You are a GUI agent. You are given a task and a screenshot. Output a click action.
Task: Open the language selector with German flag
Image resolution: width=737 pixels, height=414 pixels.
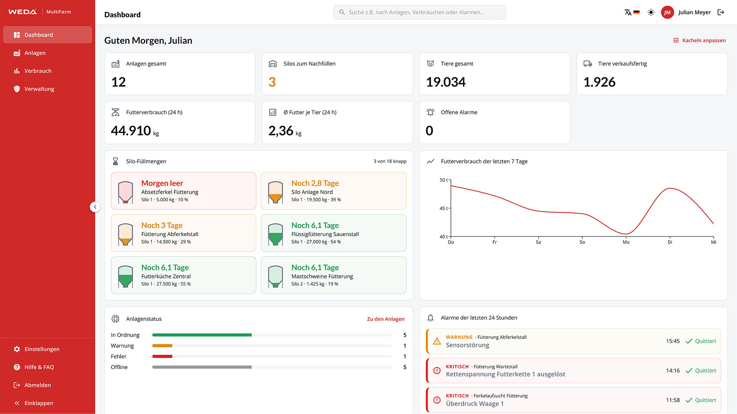click(x=632, y=12)
